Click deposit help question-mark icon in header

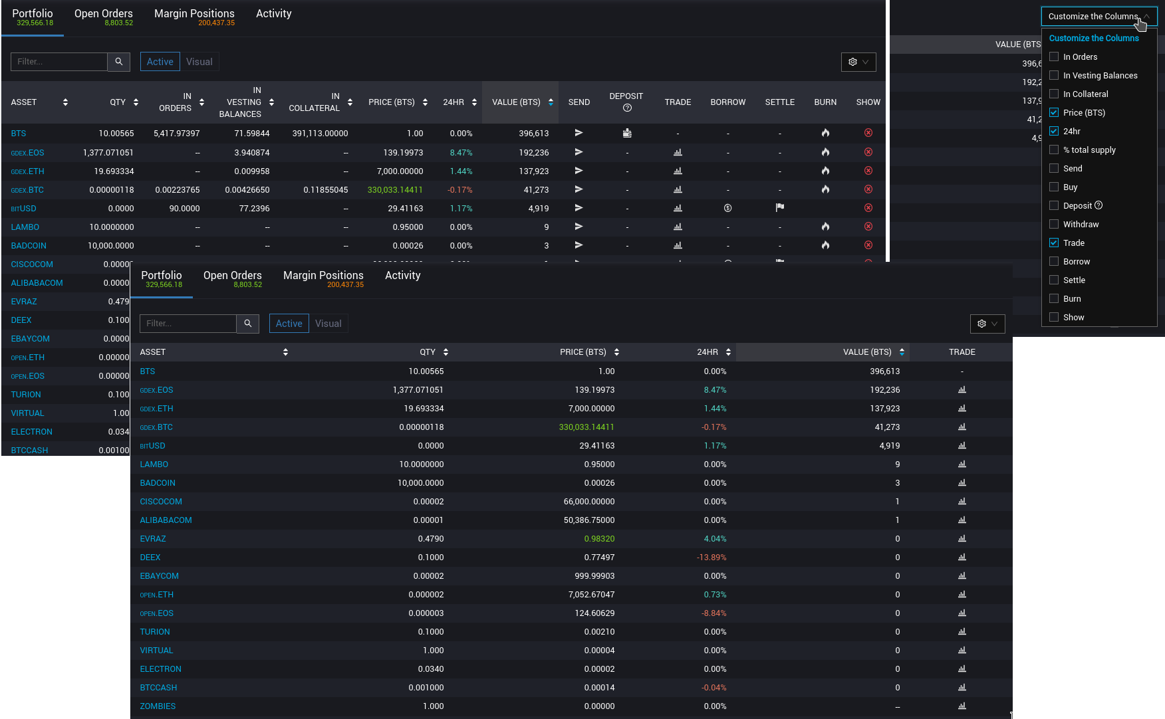click(627, 108)
